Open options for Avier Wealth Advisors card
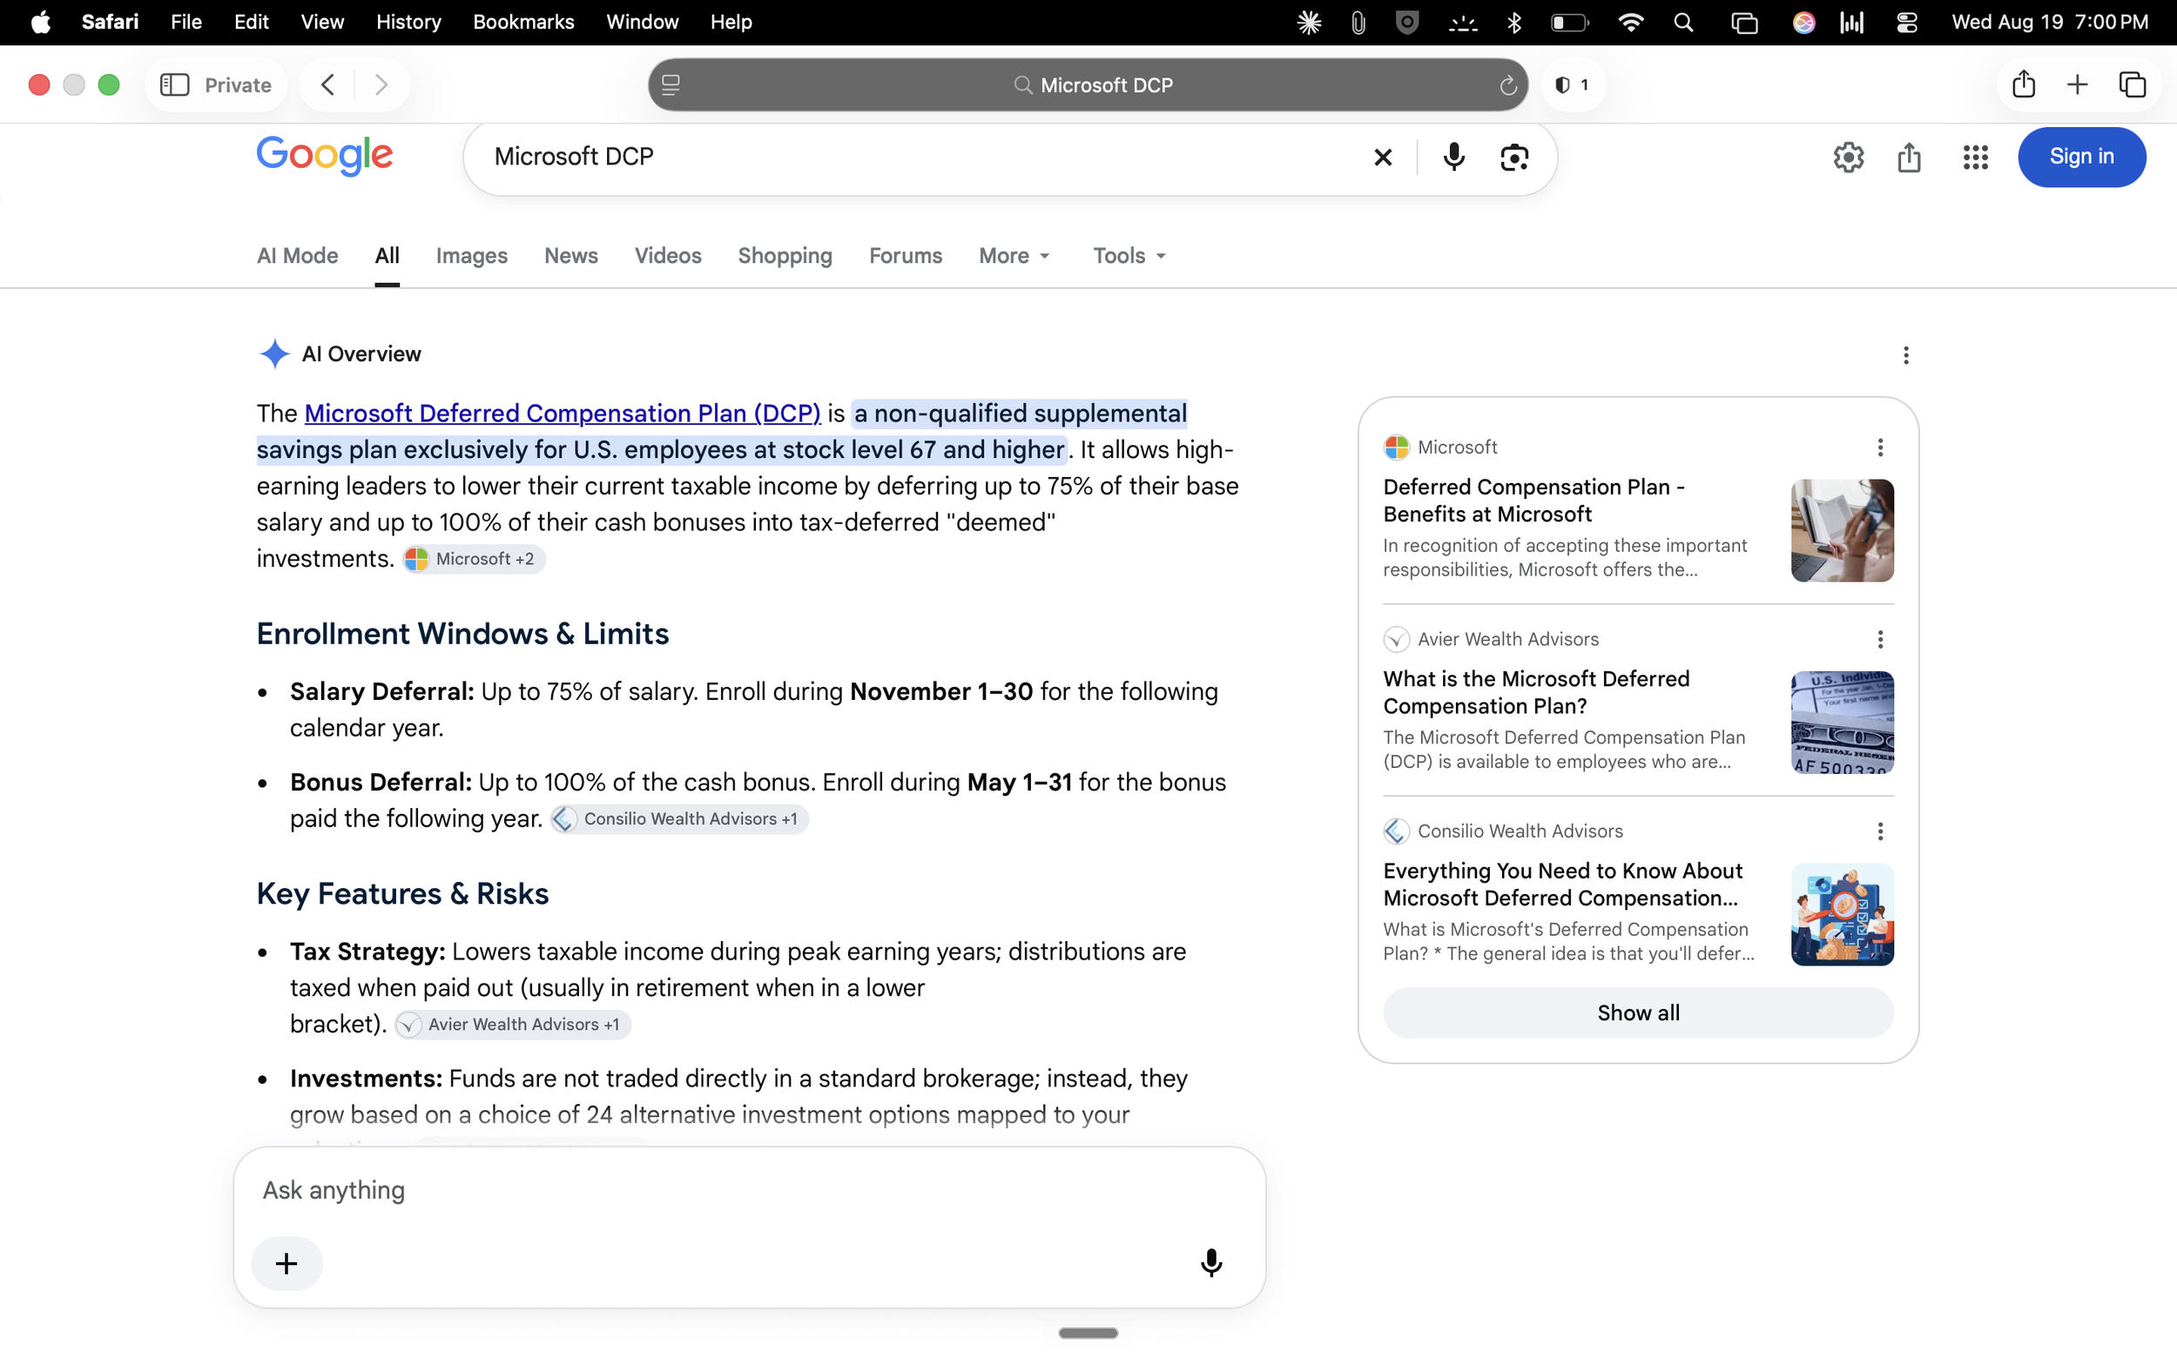2177x1359 pixels. coord(1879,639)
